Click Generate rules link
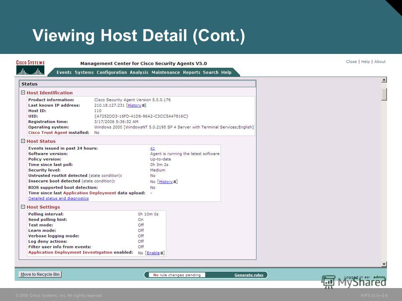 click(249, 275)
